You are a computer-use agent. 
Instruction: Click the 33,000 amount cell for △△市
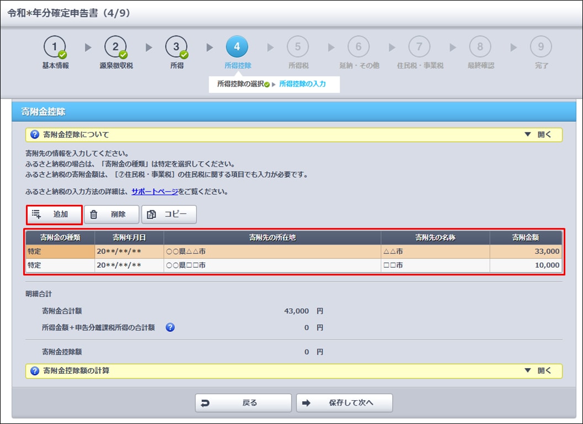click(524, 251)
